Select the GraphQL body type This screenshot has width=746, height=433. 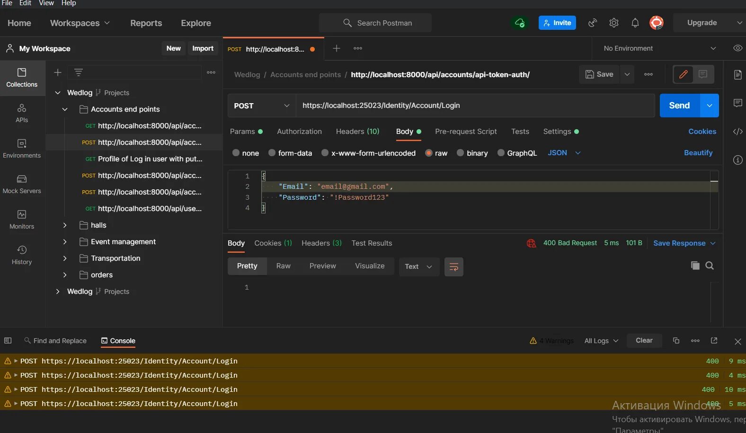pyautogui.click(x=501, y=153)
